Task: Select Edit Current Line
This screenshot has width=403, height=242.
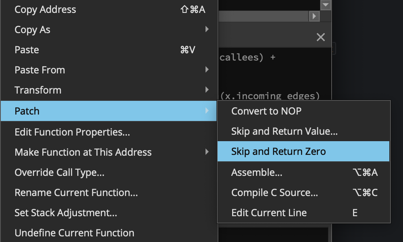Action: [269, 213]
